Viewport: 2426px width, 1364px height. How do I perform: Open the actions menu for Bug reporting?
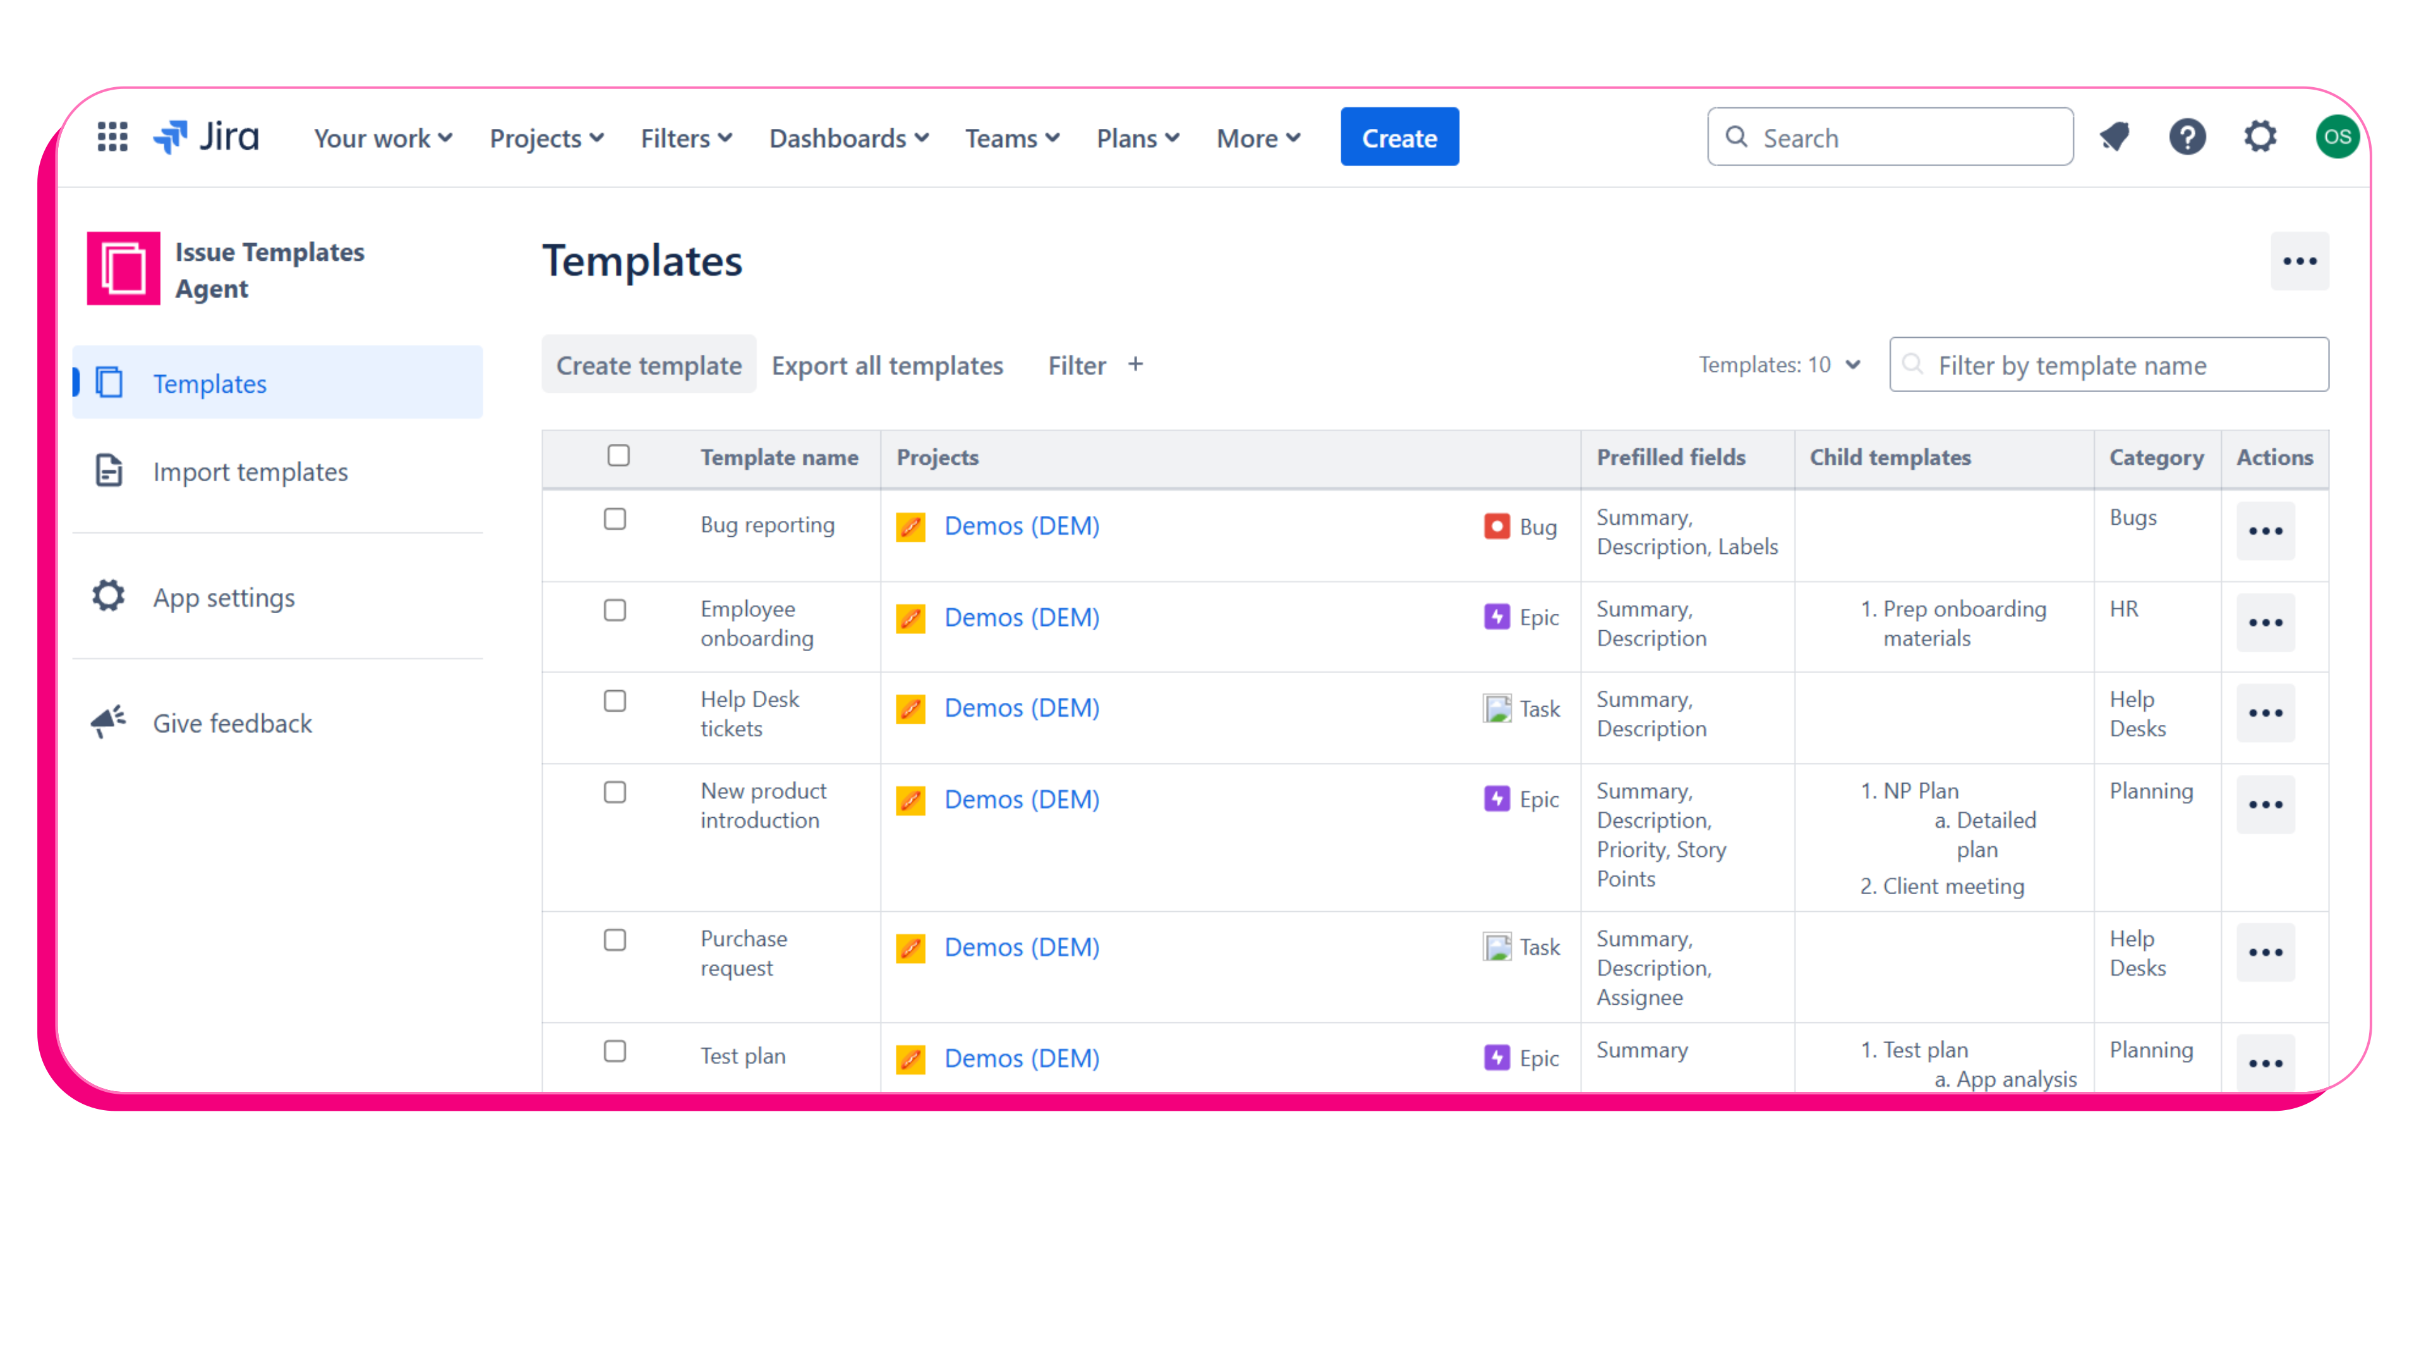coord(2265,531)
